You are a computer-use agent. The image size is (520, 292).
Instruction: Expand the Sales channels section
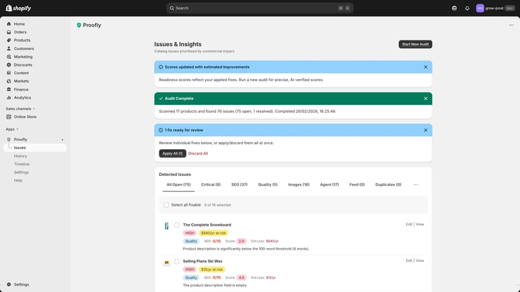pyautogui.click(x=20, y=108)
